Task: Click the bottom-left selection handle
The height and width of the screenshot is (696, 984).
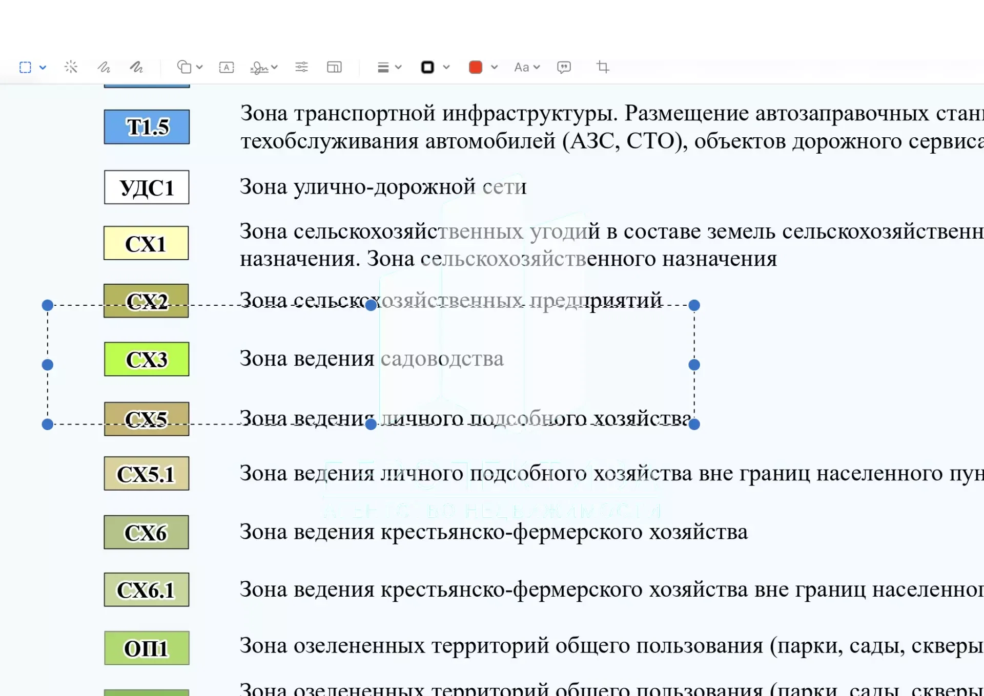Action: 48,424
